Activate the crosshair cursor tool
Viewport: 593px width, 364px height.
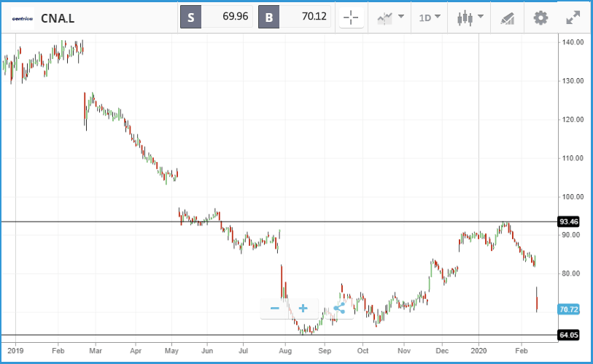click(x=352, y=18)
